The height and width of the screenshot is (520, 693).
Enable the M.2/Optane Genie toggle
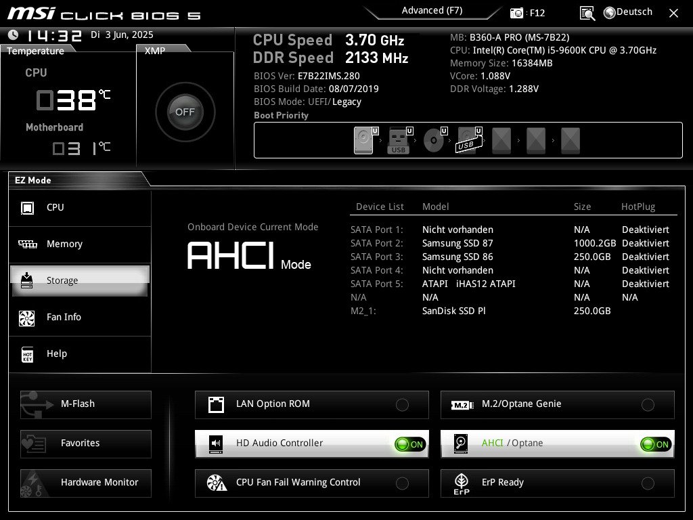click(x=648, y=405)
